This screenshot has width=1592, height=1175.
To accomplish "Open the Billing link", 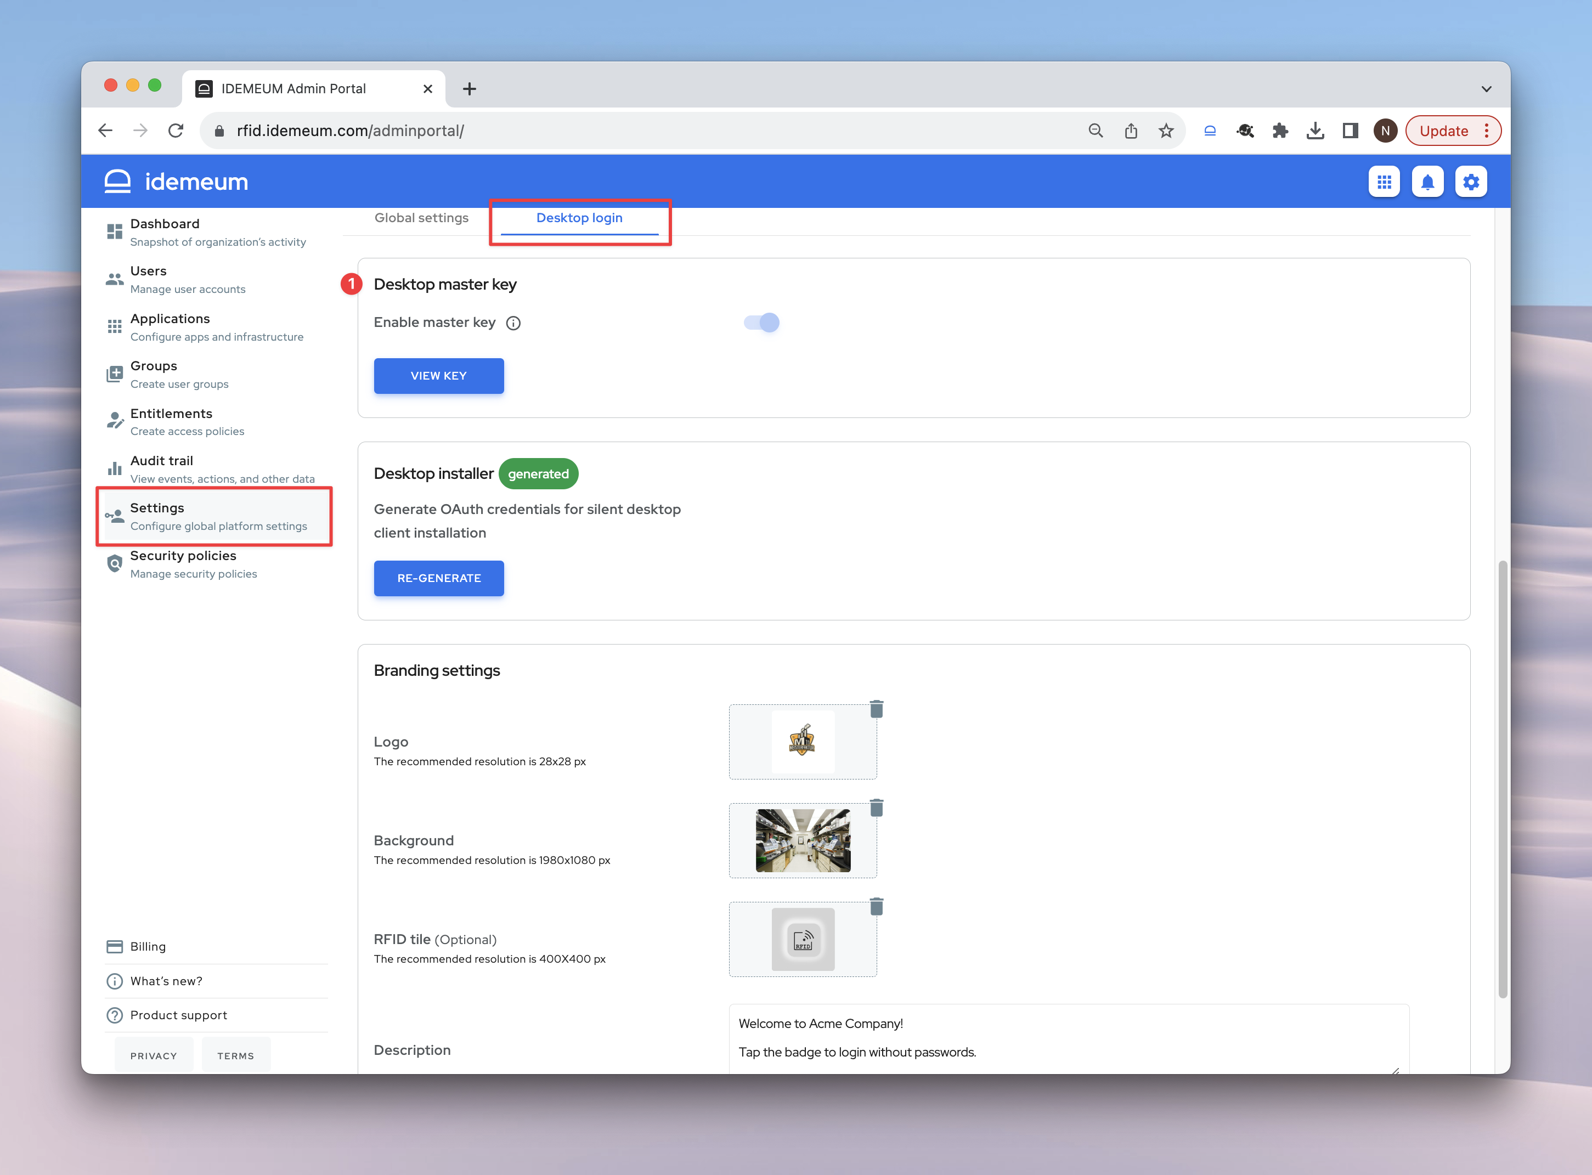I will point(148,946).
